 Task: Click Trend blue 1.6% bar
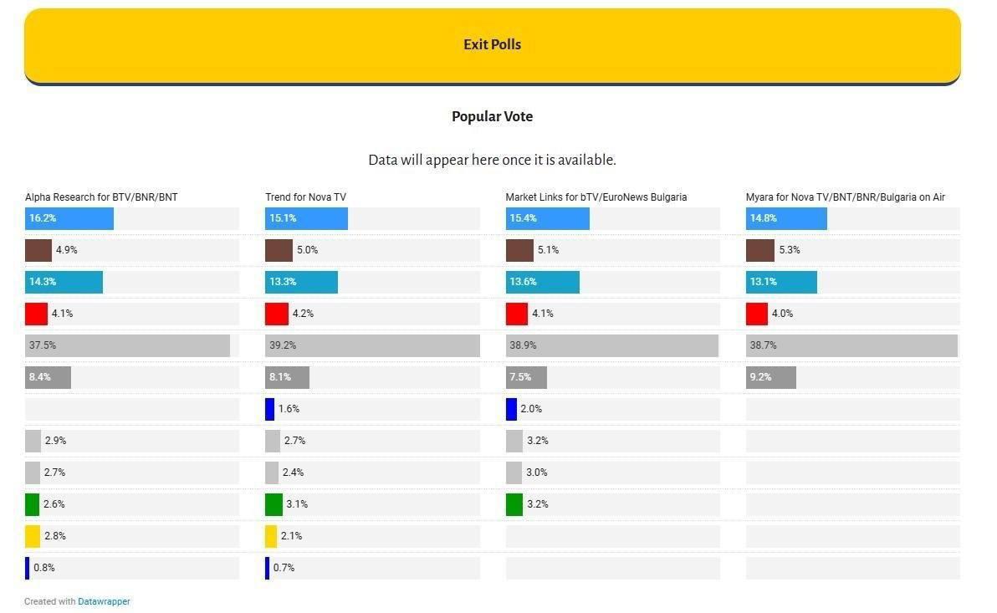tap(269, 409)
